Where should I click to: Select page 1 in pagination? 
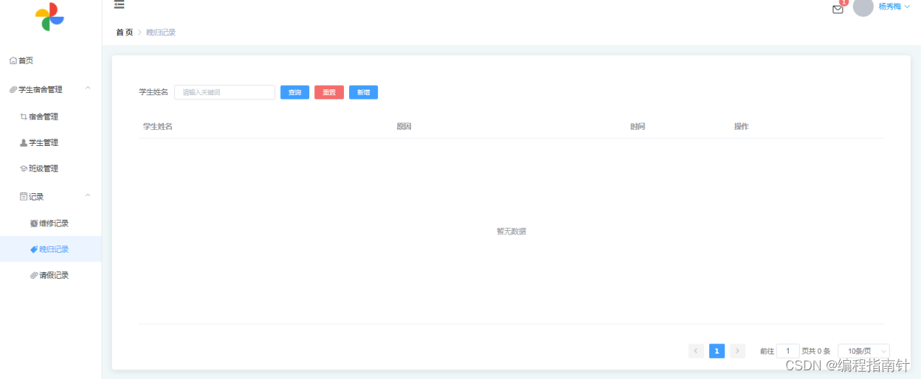pos(717,351)
